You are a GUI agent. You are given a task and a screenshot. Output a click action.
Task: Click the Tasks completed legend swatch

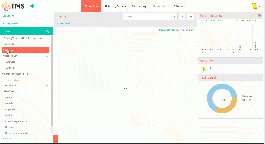(237, 21)
